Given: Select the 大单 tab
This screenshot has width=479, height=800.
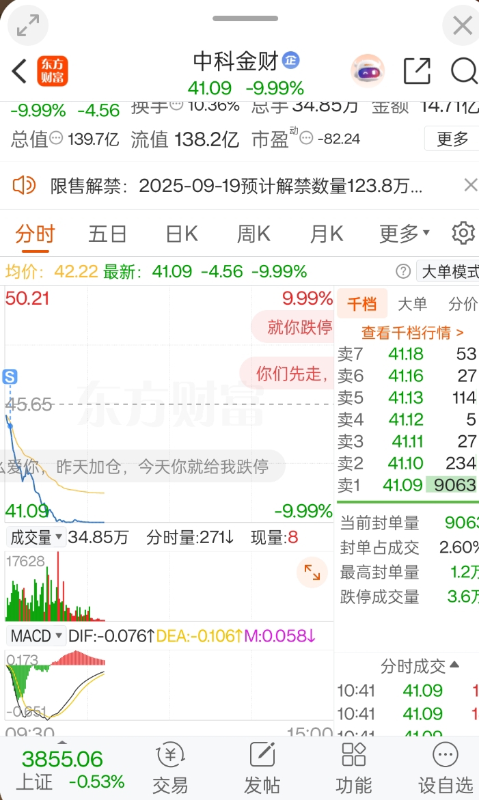Looking at the screenshot, I should click(411, 304).
